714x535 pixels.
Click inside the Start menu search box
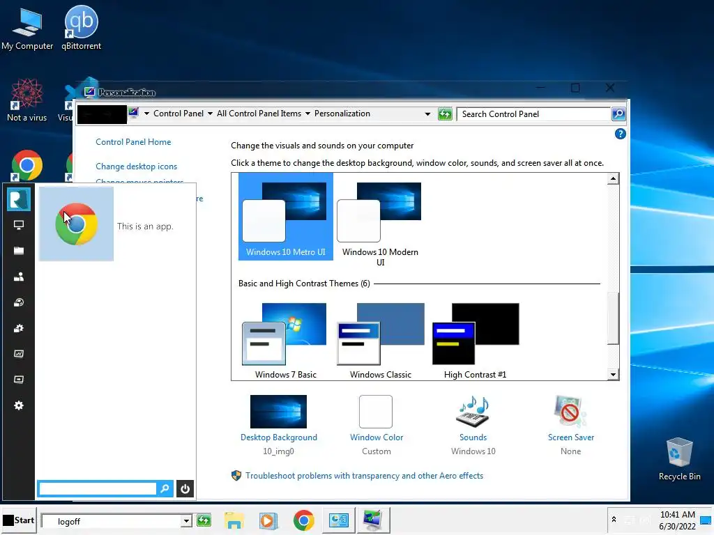click(98, 488)
